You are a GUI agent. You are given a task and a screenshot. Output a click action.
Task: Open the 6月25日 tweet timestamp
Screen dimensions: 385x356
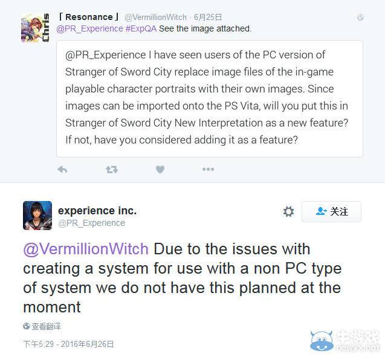(x=208, y=17)
